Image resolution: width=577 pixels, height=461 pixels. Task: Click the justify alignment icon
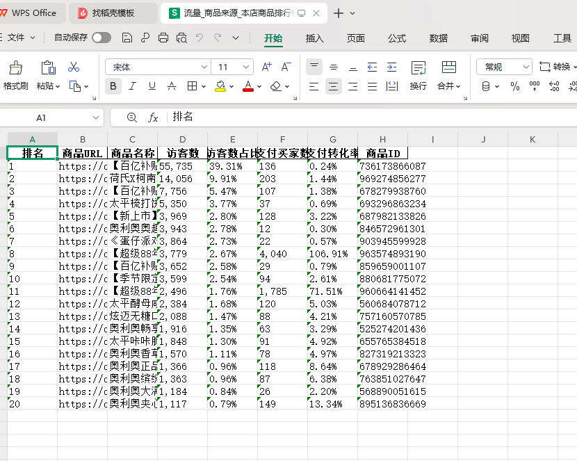tap(373, 86)
